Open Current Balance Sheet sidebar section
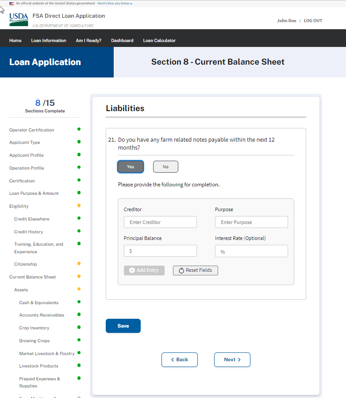The width and height of the screenshot is (346, 398). click(33, 277)
